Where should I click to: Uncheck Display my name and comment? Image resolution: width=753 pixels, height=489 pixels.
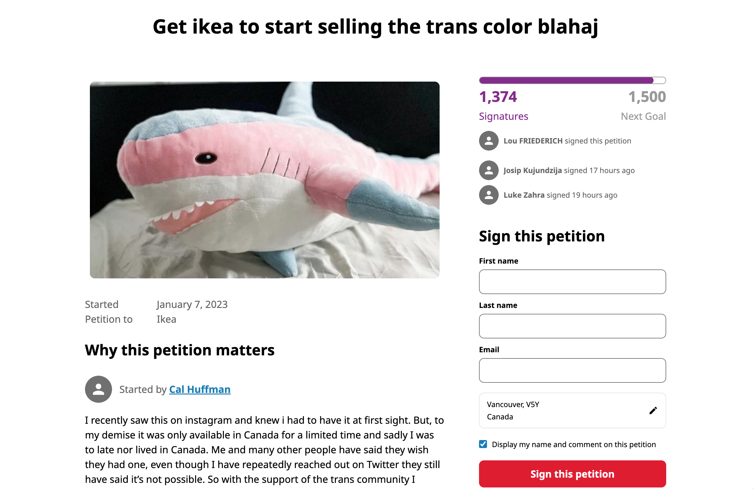pos(483,444)
